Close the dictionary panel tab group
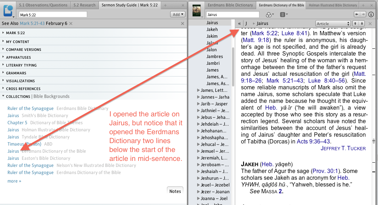 click(x=372, y=5)
